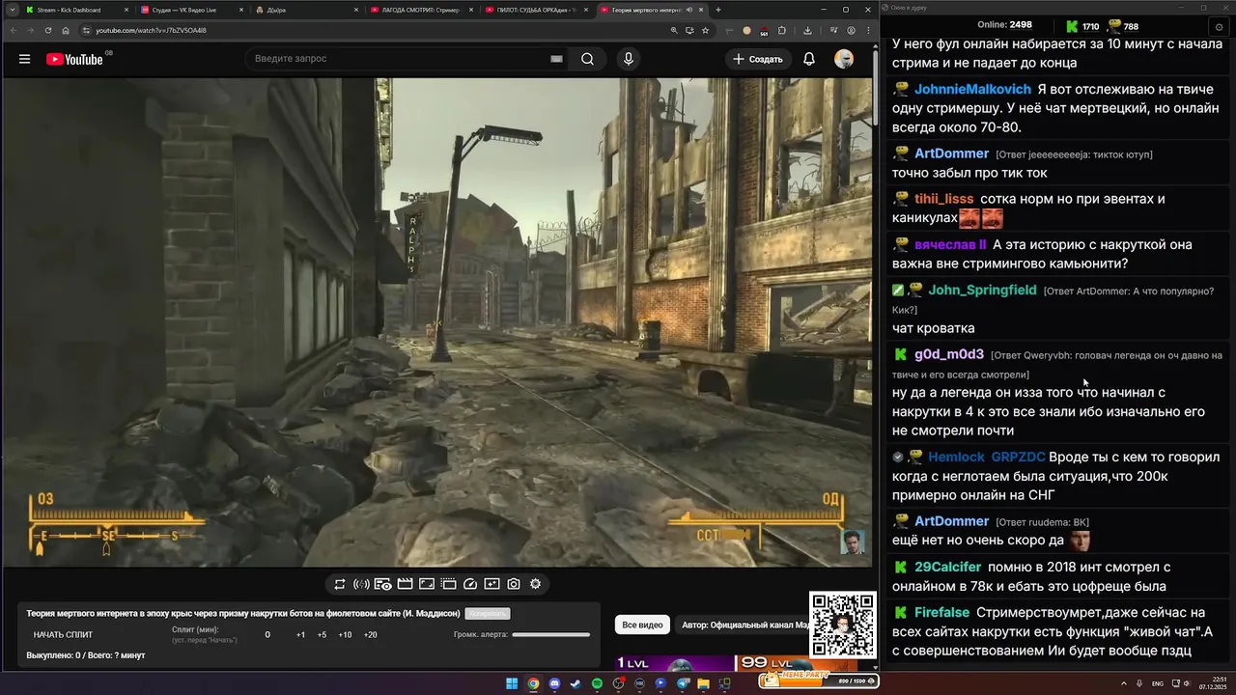
Task: Switch to ПИЛОТ: СУДЬБА ОРКАдия tab
Action: 536,10
